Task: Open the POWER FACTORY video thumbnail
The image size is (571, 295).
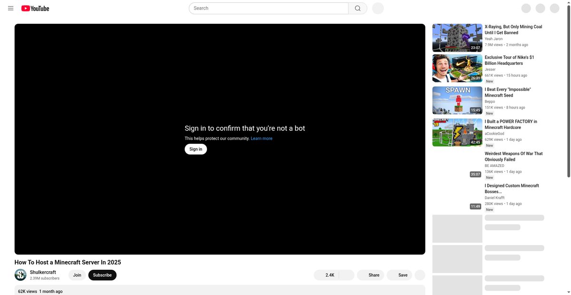Action: tap(457, 132)
